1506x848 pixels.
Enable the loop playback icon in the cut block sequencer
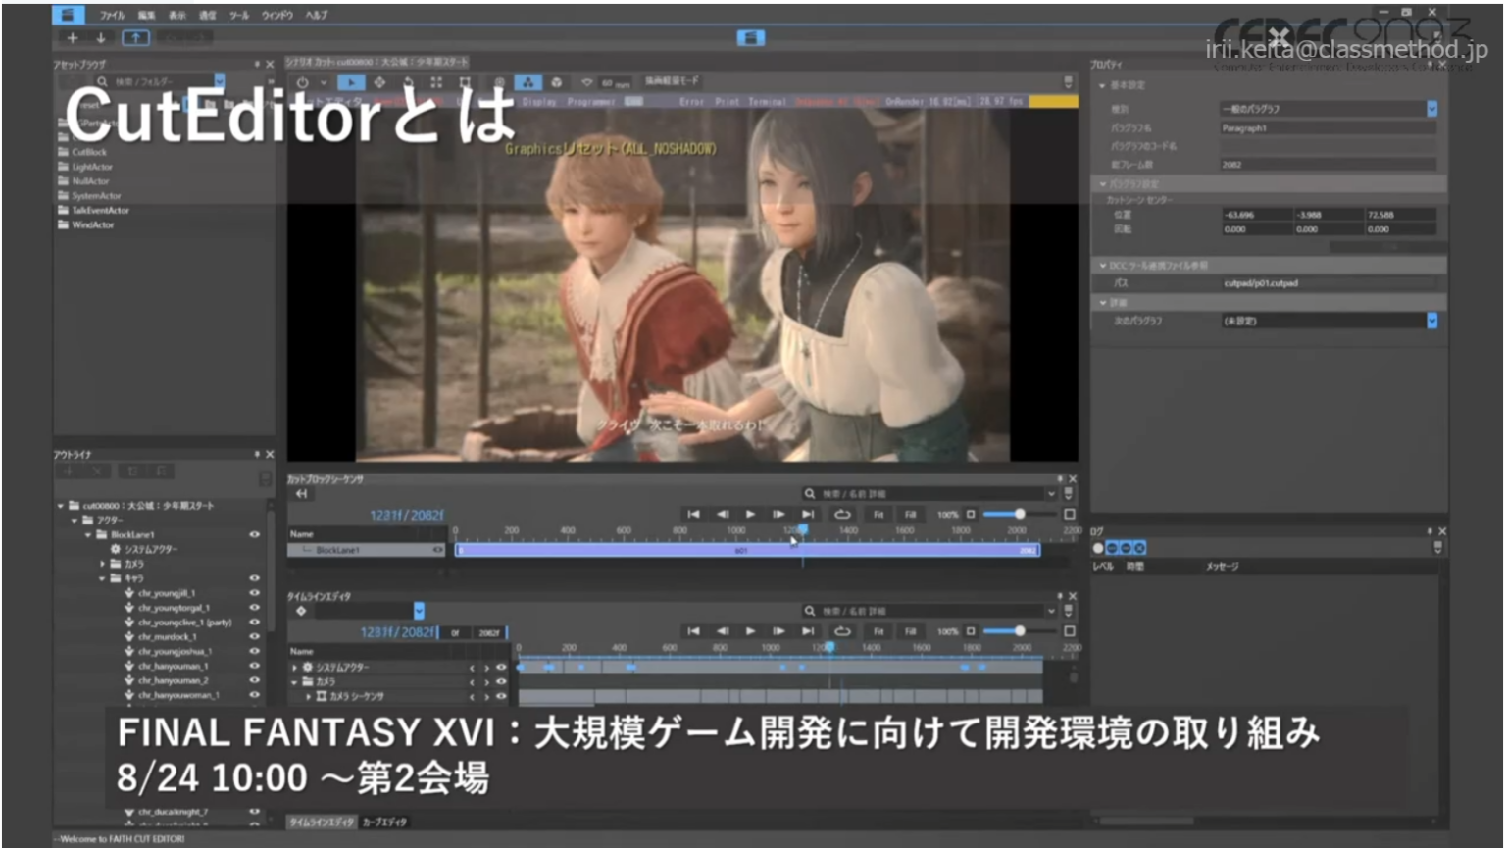[844, 514]
